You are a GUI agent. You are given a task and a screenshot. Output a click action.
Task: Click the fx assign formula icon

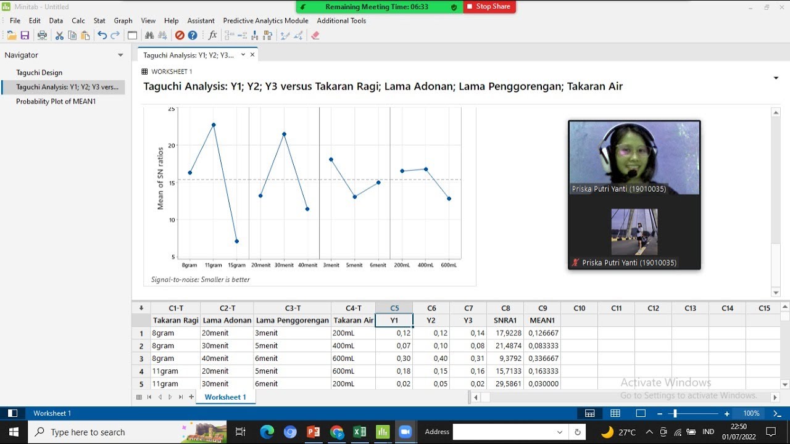(212, 36)
